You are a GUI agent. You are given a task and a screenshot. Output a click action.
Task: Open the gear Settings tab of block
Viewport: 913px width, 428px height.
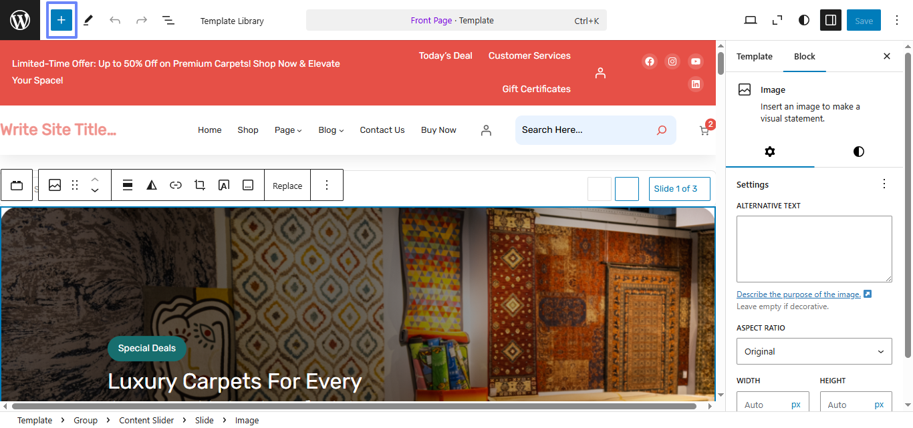770,152
